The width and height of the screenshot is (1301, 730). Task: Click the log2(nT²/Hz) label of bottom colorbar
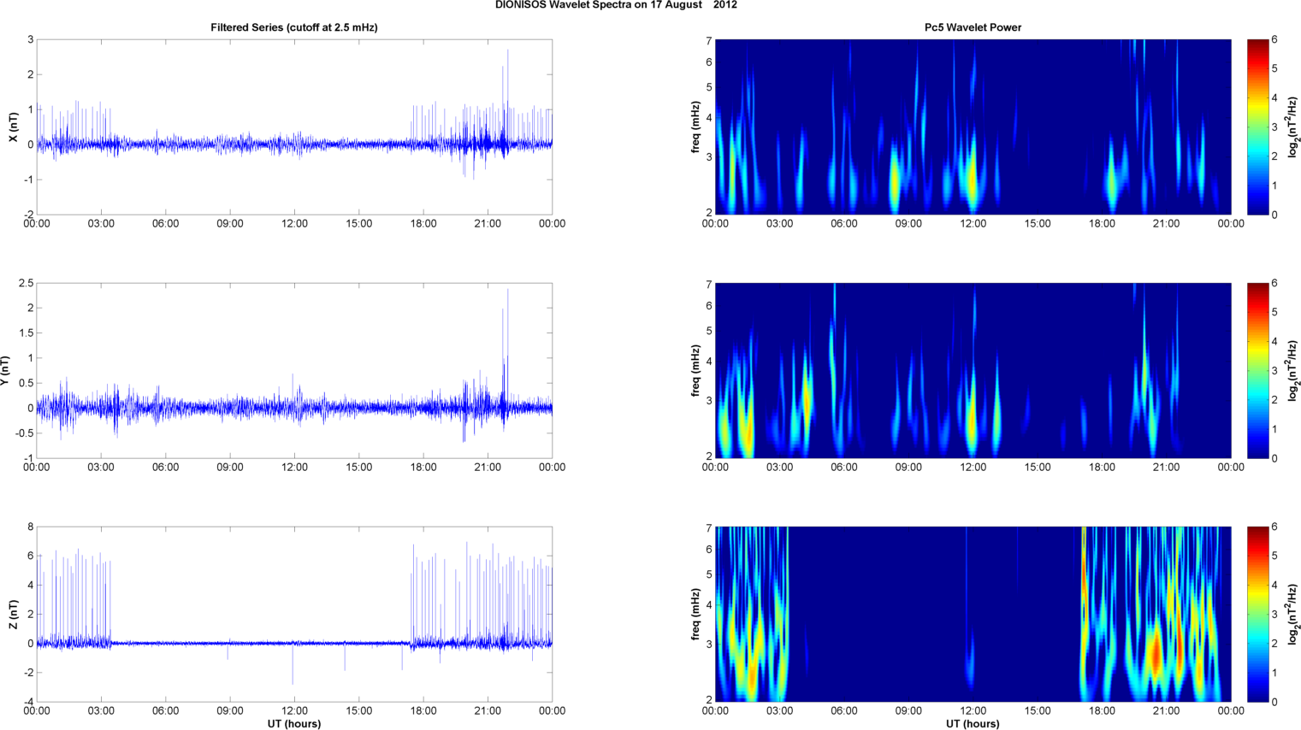click(1292, 615)
